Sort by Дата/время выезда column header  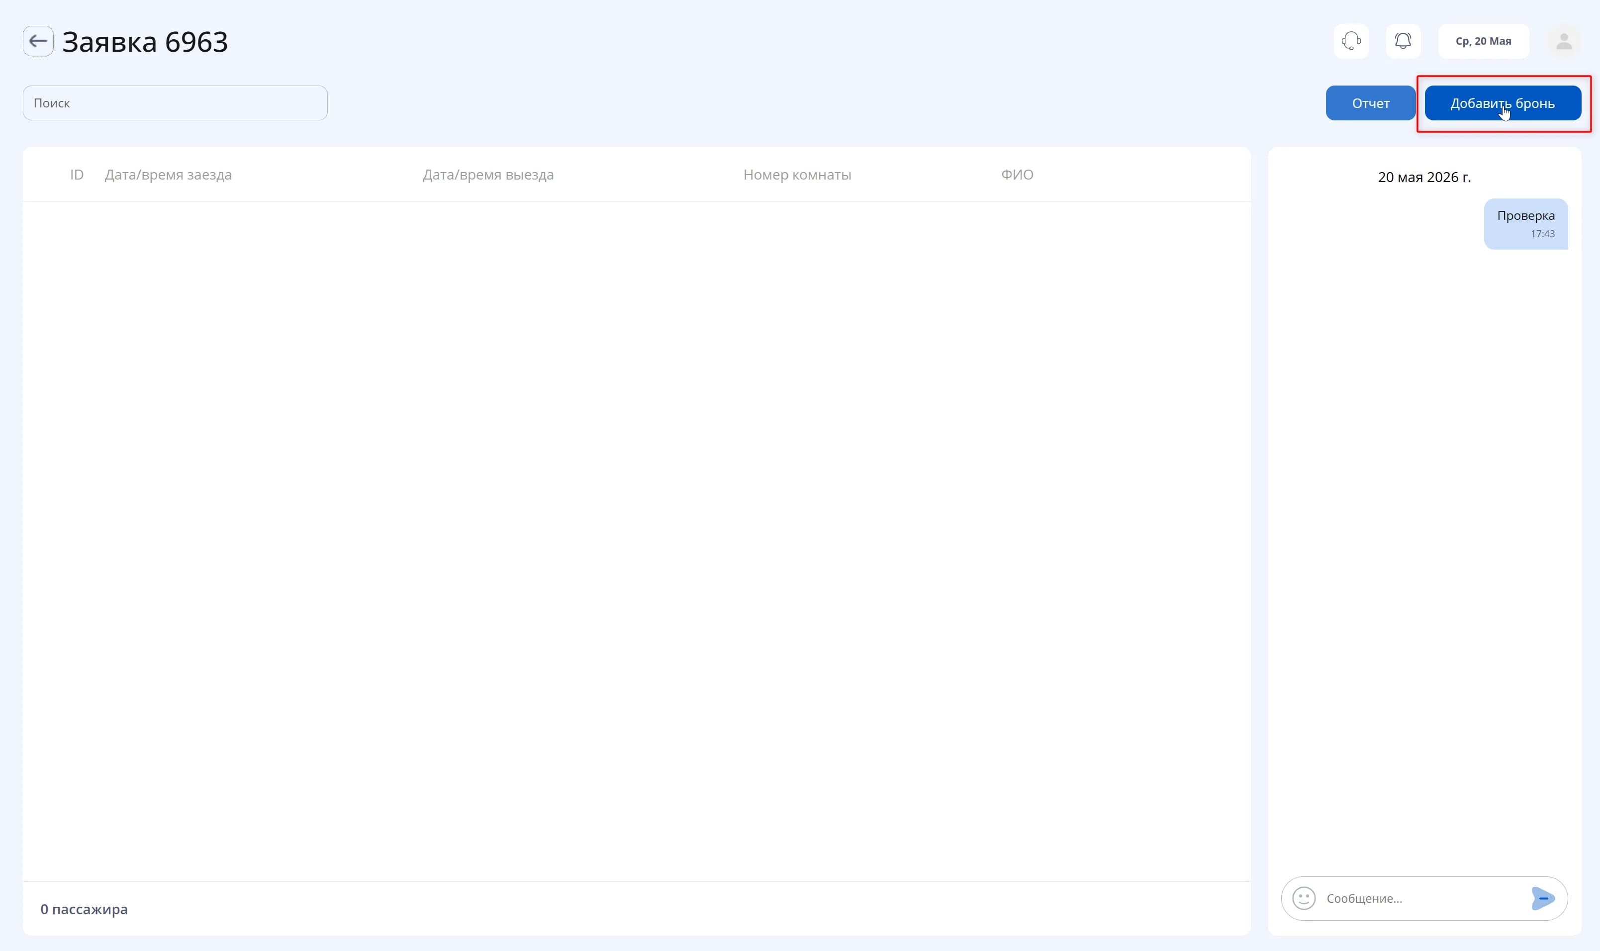(x=487, y=174)
